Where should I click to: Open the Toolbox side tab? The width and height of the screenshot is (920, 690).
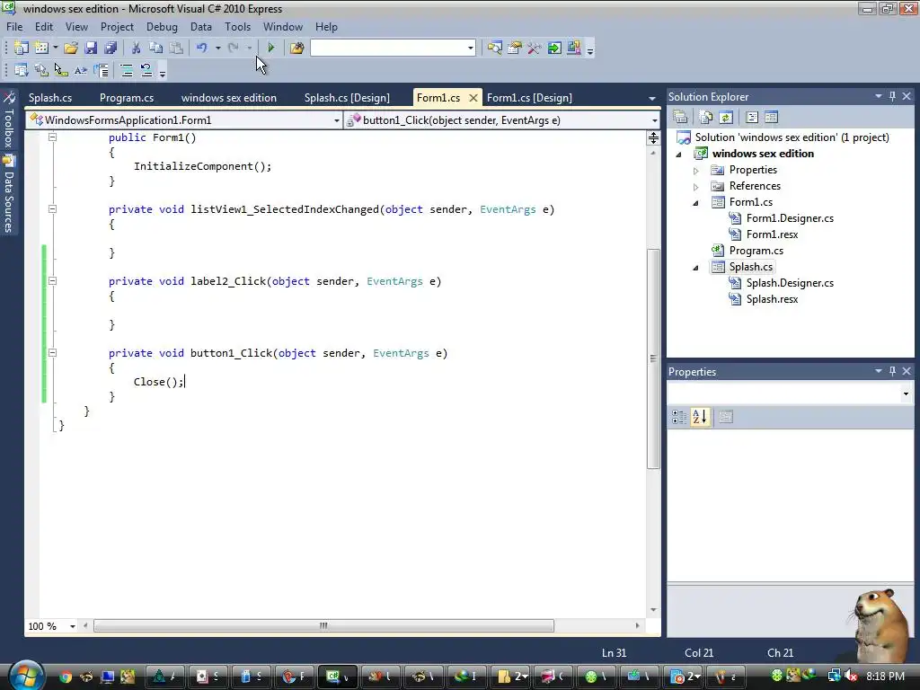click(9, 120)
